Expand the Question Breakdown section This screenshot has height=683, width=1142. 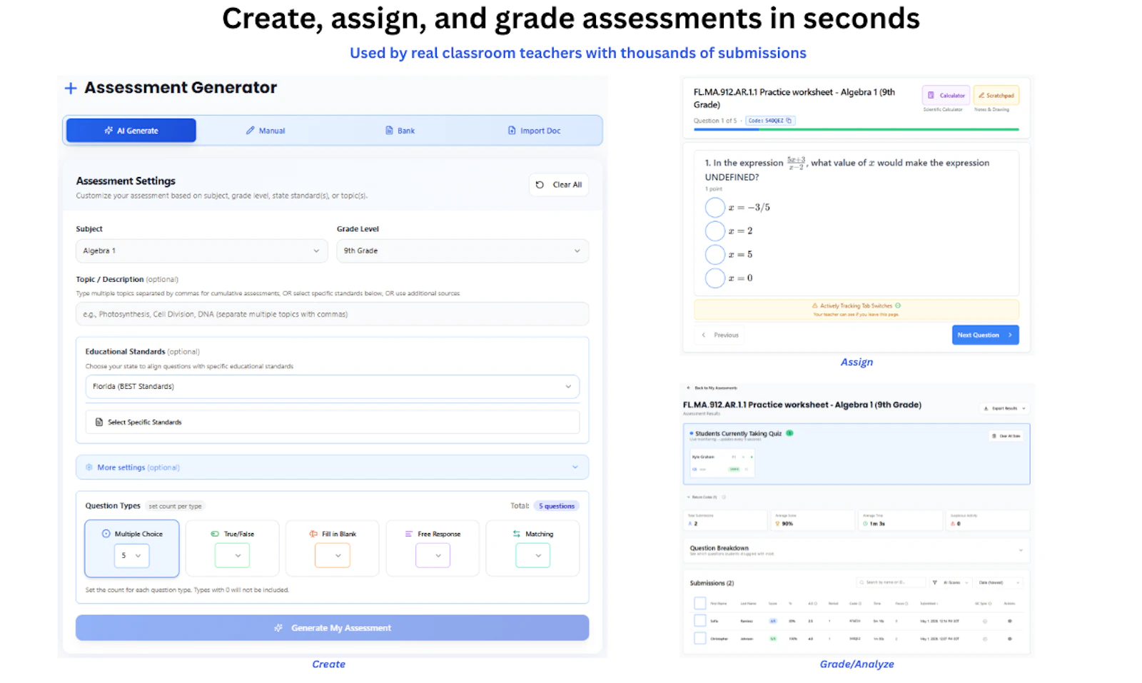click(856, 550)
